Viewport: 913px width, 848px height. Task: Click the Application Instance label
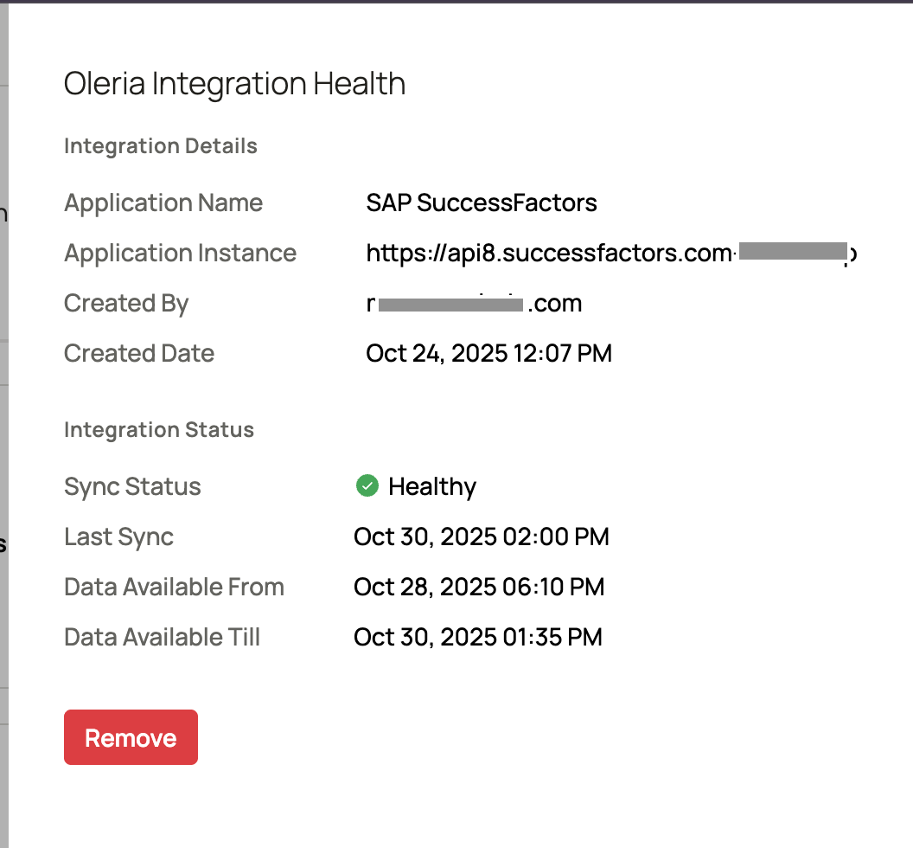pyautogui.click(x=180, y=254)
